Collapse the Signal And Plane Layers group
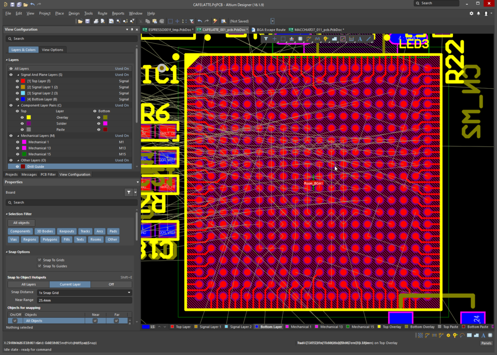 click(18, 75)
